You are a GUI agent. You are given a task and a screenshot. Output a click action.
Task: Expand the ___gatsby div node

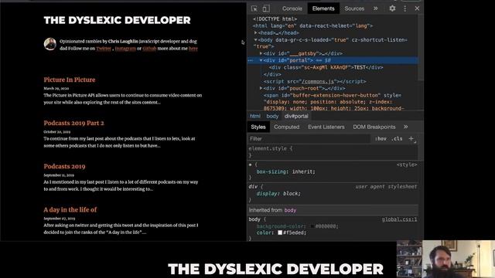click(261, 53)
